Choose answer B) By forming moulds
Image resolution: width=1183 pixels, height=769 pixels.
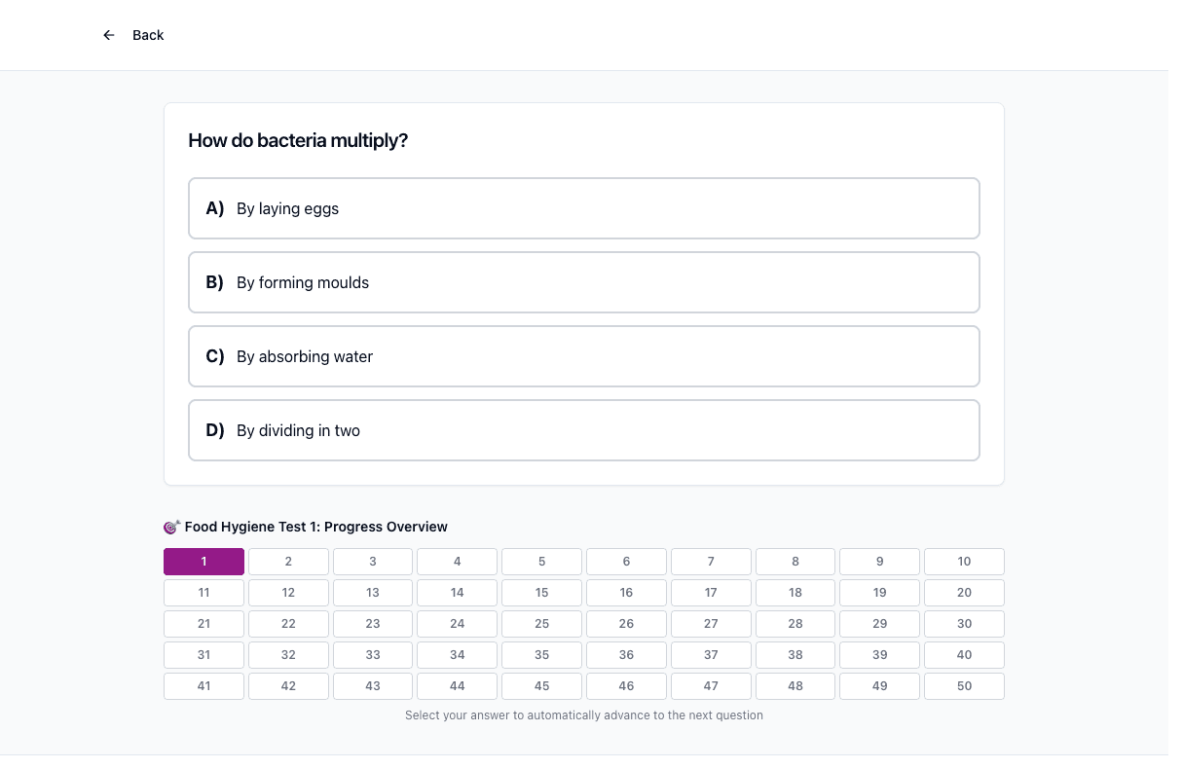pos(584,282)
